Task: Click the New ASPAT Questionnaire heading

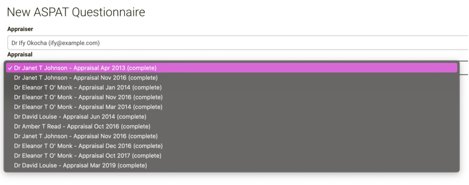Action: (x=76, y=12)
